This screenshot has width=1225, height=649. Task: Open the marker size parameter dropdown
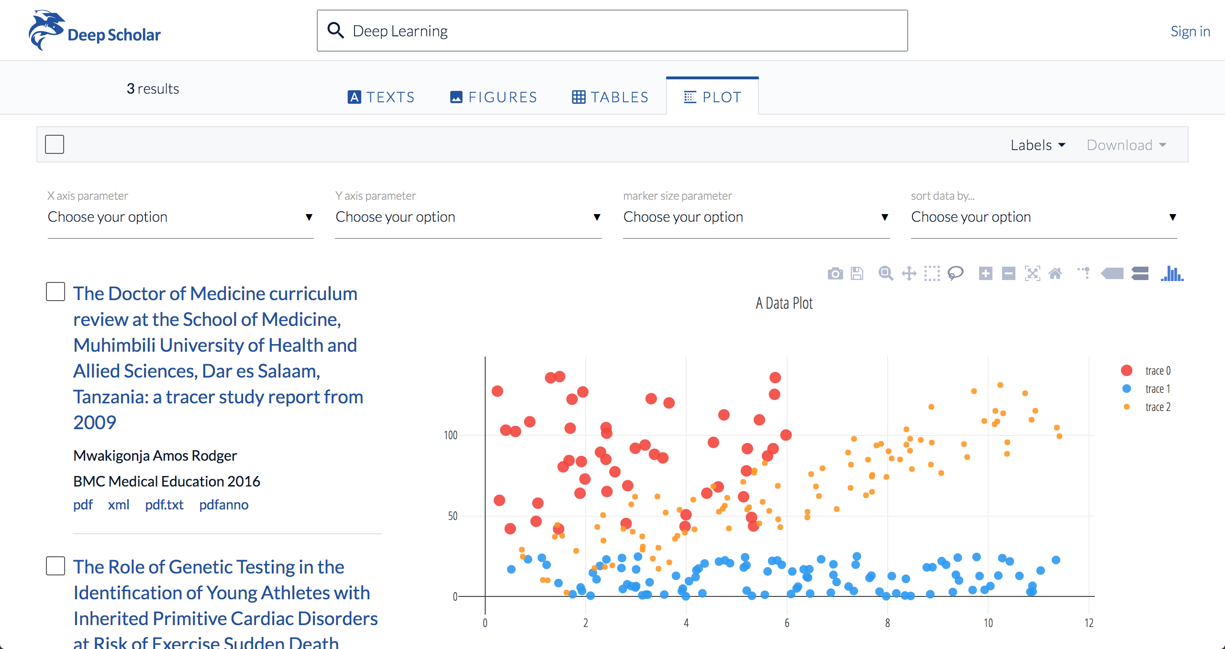point(756,217)
